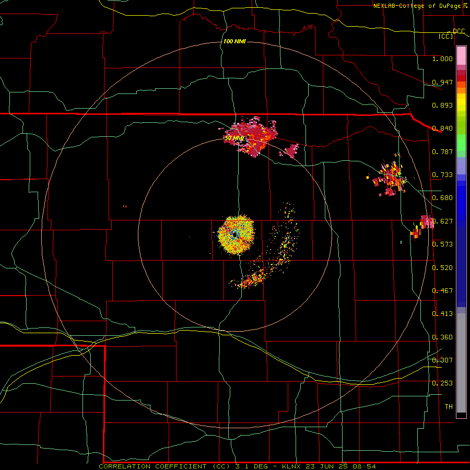470x470 pixels.
Task: Select the 1.000 scale value
Action: (x=442, y=58)
